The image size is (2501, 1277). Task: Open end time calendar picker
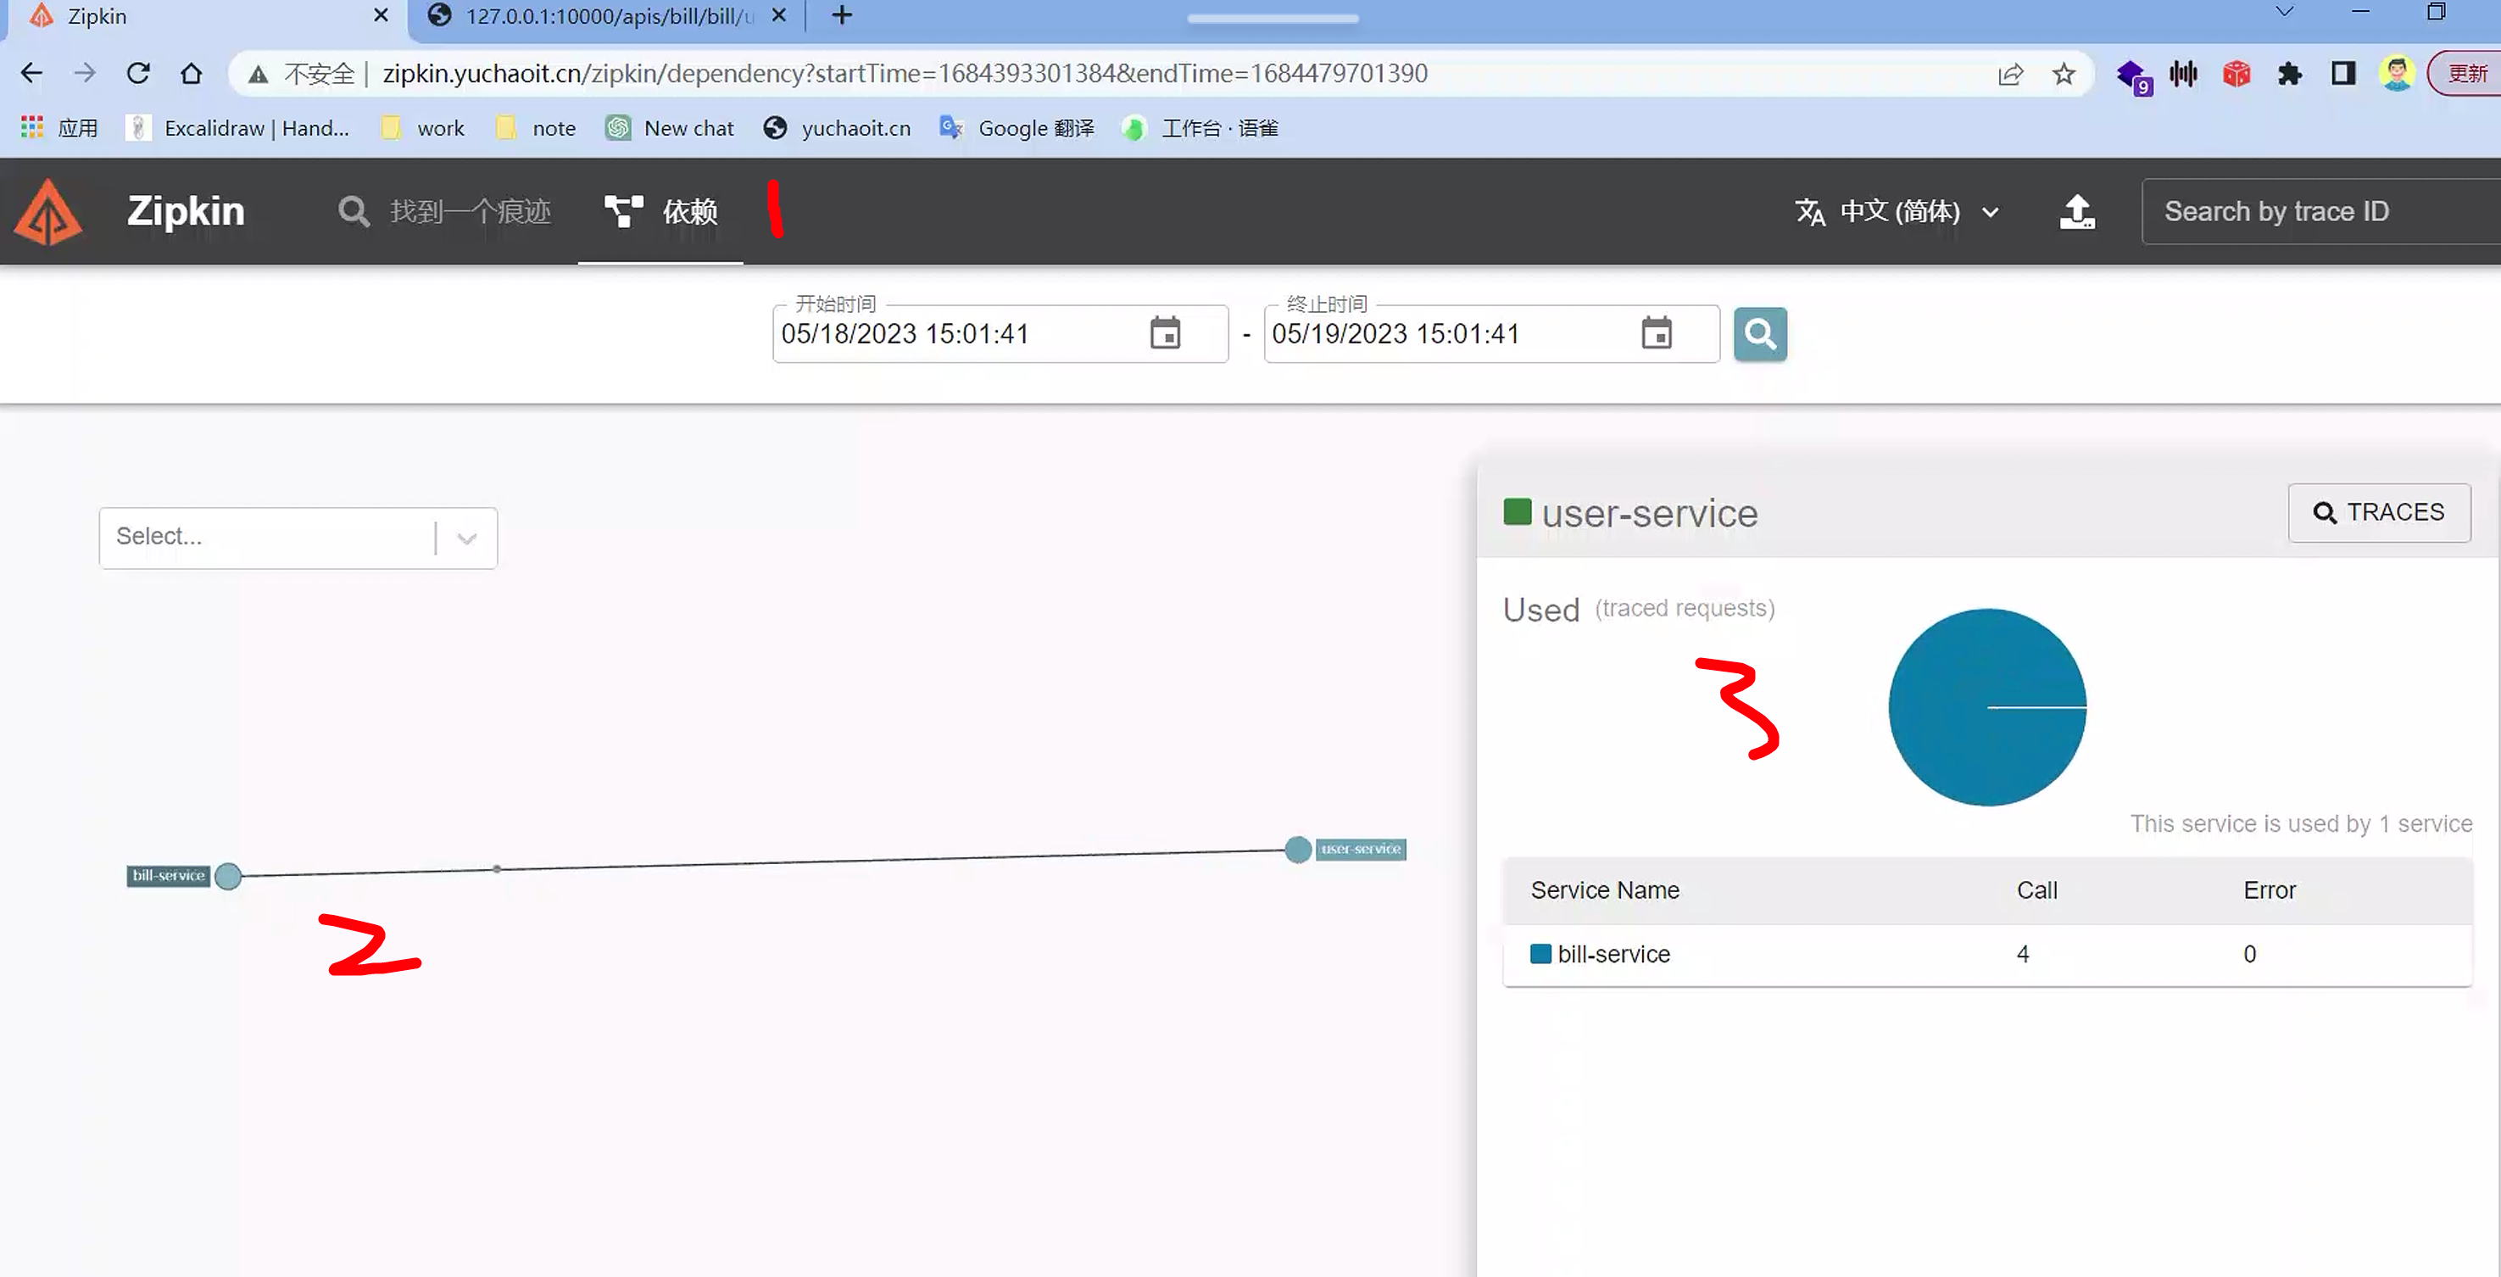pyautogui.click(x=1657, y=333)
